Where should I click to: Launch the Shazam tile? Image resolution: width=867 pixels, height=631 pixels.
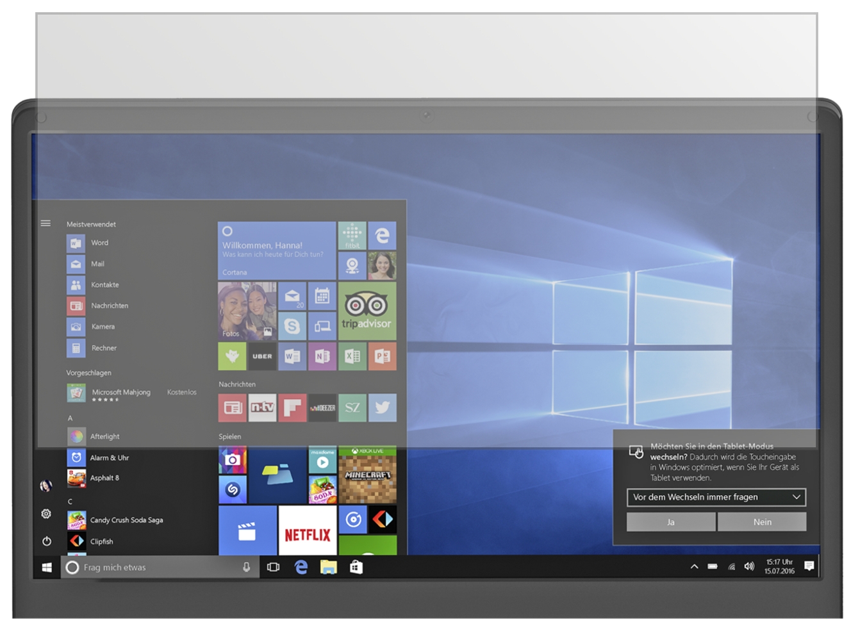[x=232, y=489]
